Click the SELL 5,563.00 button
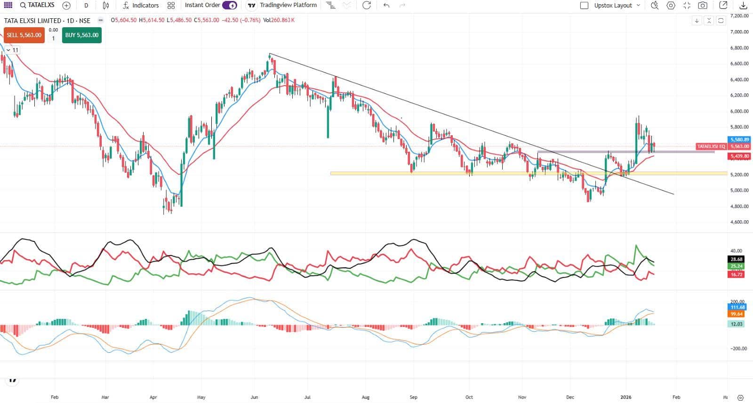 [24, 35]
